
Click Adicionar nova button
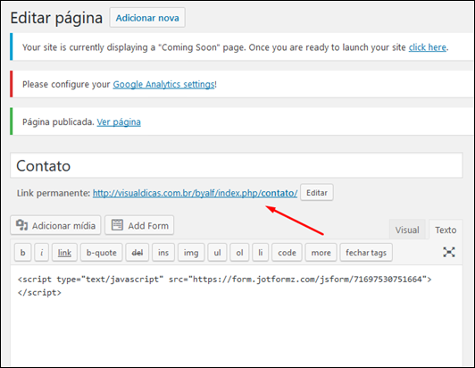point(147,18)
